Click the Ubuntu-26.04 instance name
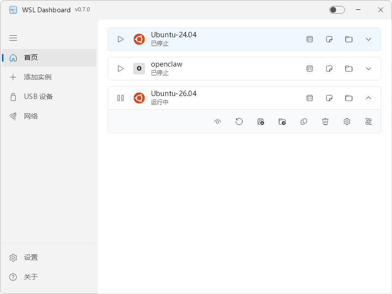The height and width of the screenshot is (294, 392). [x=174, y=94]
